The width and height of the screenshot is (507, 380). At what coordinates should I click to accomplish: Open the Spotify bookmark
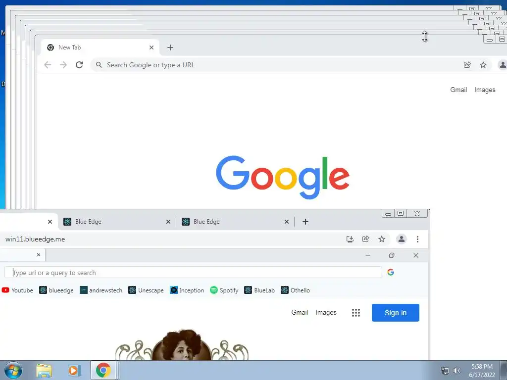point(224,290)
